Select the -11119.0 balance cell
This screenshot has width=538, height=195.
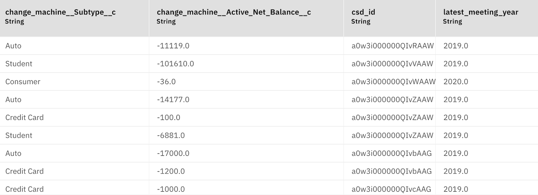point(173,46)
